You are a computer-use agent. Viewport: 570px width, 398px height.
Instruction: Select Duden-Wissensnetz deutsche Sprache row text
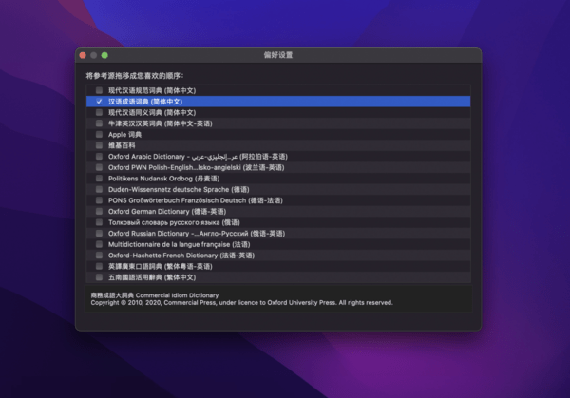[179, 189]
